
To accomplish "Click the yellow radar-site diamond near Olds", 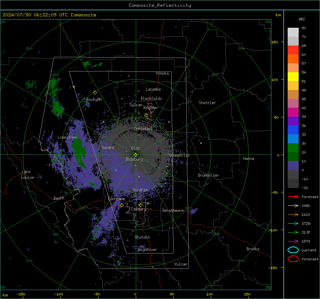I will click(135, 155).
